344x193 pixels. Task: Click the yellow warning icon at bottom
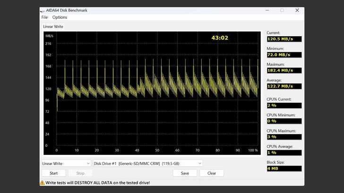tap(43, 182)
